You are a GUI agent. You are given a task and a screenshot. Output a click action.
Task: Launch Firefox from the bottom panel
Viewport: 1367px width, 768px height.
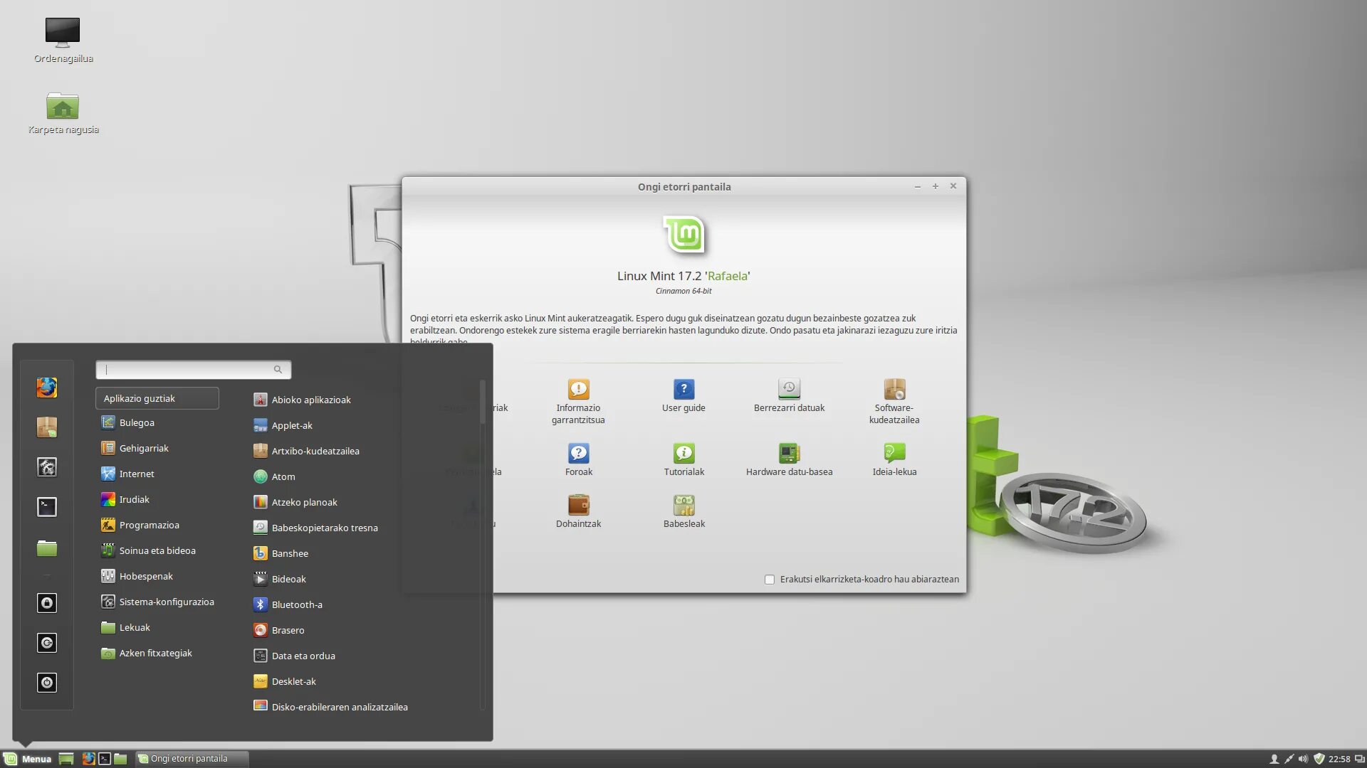[x=88, y=759]
